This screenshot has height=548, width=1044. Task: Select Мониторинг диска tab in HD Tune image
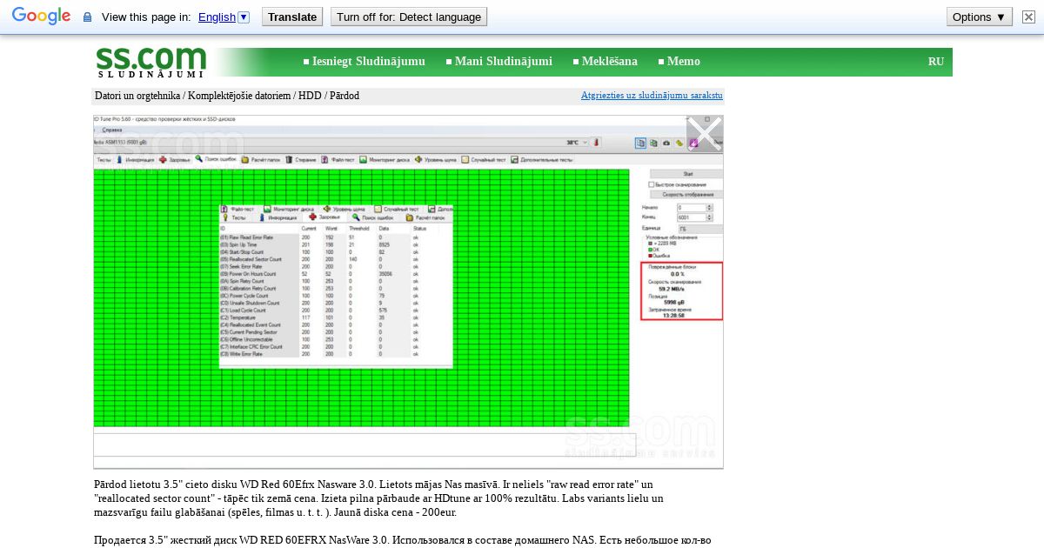[x=385, y=160]
